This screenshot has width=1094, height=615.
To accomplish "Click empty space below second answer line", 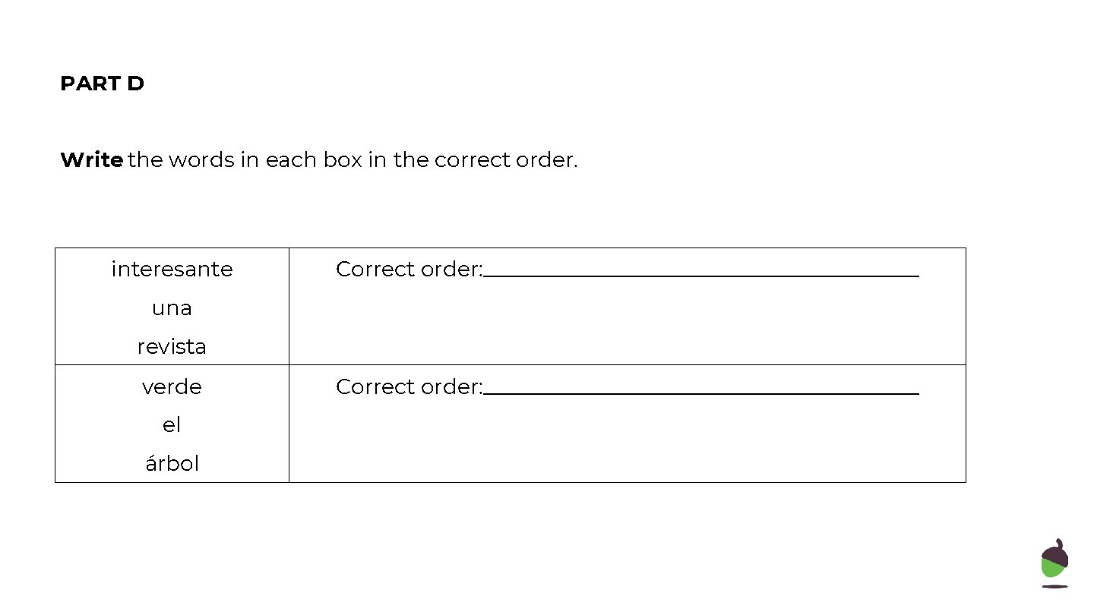I will (x=627, y=440).
